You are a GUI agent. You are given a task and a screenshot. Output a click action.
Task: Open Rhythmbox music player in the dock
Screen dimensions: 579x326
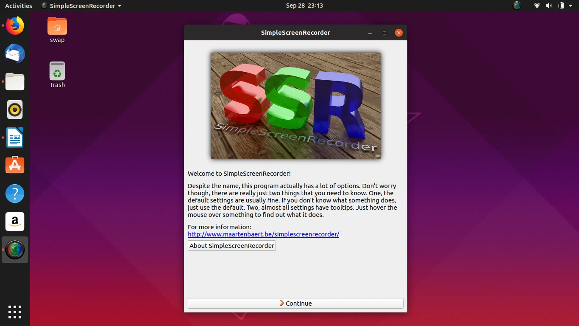pyautogui.click(x=15, y=110)
